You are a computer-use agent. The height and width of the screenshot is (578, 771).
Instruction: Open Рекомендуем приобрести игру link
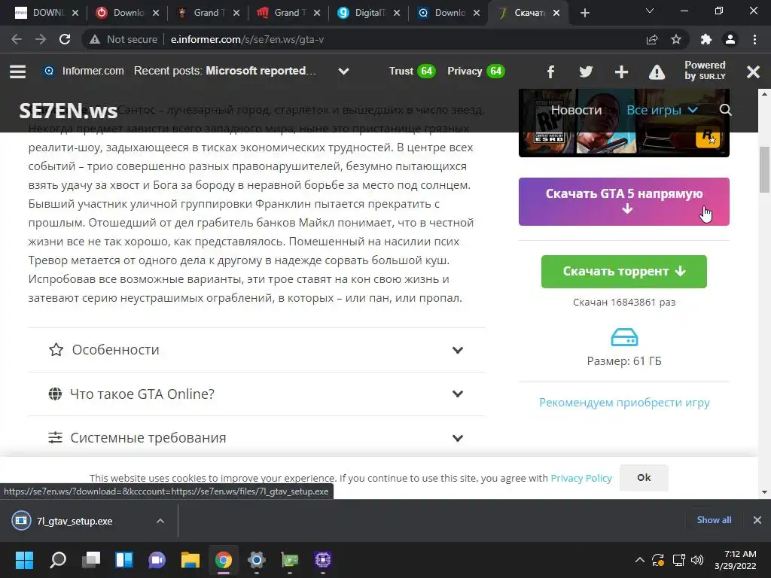click(624, 403)
